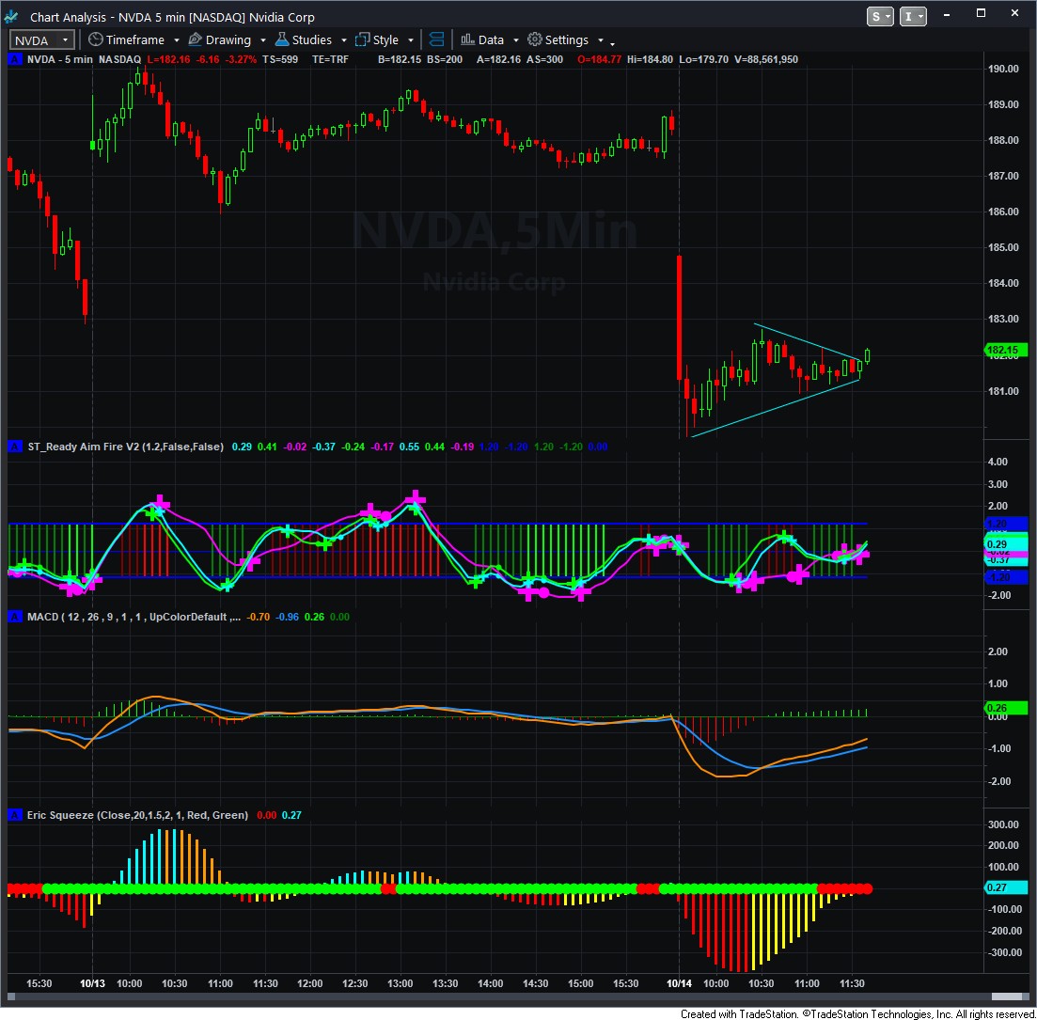The width and height of the screenshot is (1037, 1020).
Task: Toggle the 'A' badge beside ST_Ready Aim Fire
Action: [14, 447]
